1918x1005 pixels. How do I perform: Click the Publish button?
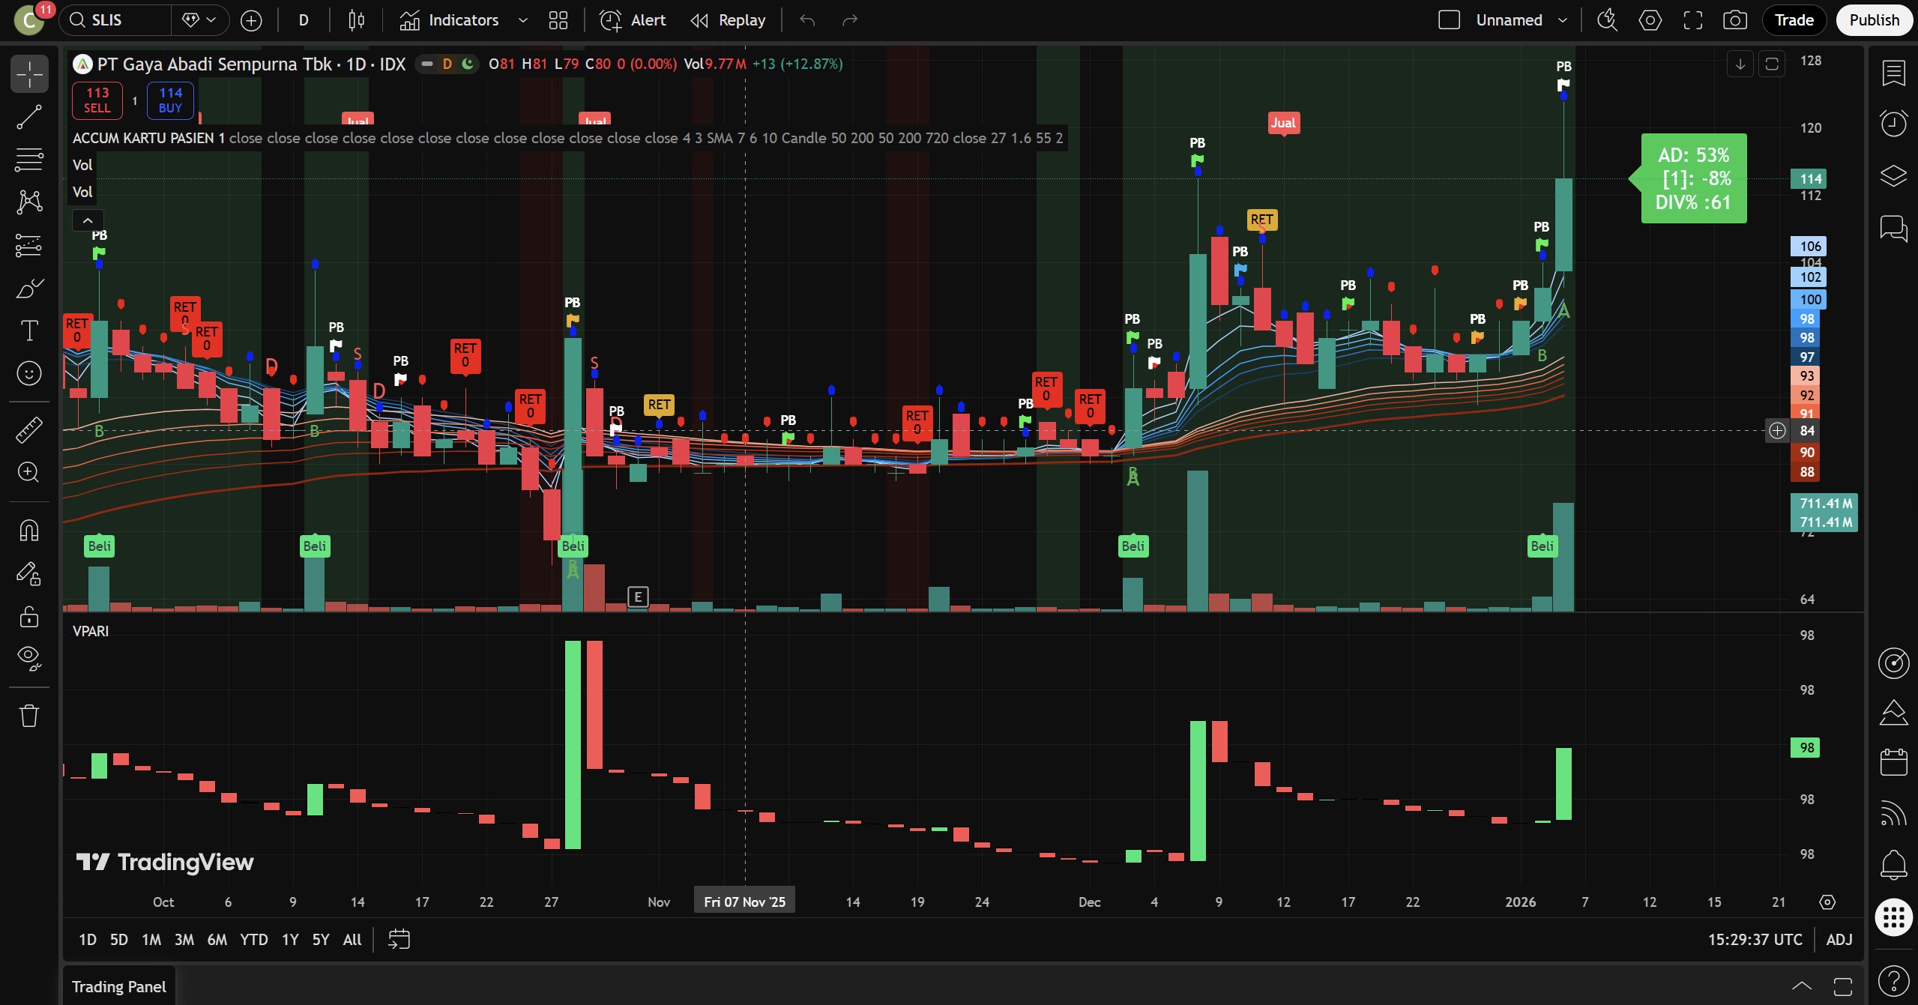tap(1873, 20)
